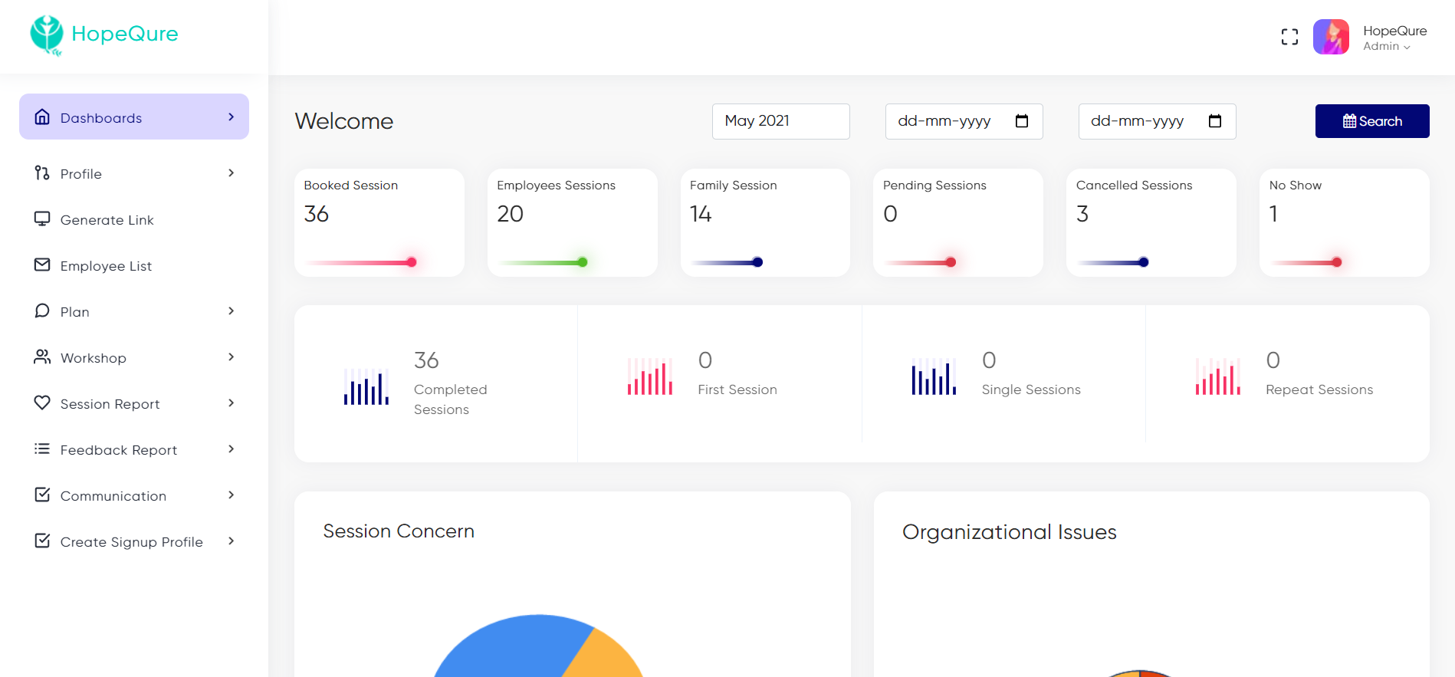Click the Generate Link monitor icon
This screenshot has height=677, width=1455.
(42, 219)
